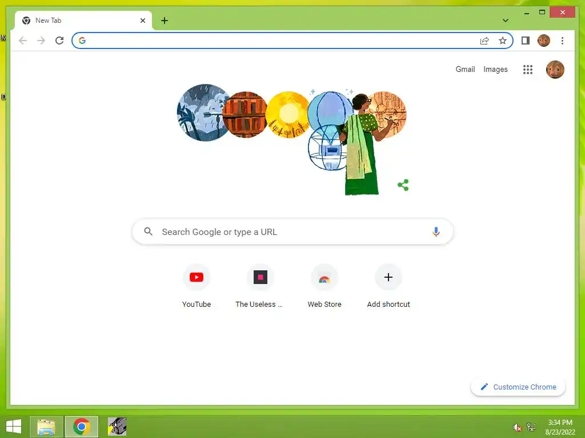Viewport: 585px width, 438px height.
Task: Open the Windows Start button
Action: 14,427
